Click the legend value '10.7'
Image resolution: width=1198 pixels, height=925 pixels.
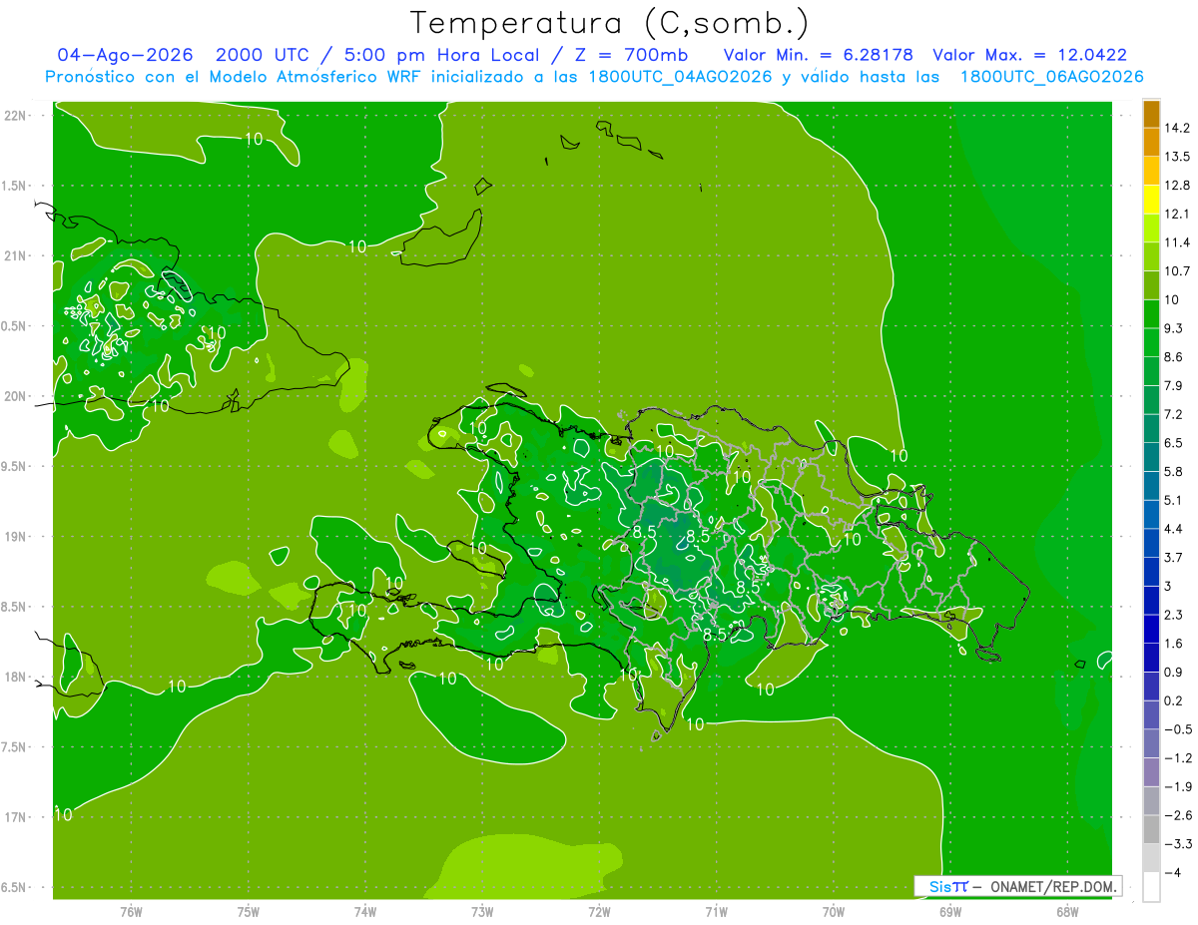(x=1179, y=271)
